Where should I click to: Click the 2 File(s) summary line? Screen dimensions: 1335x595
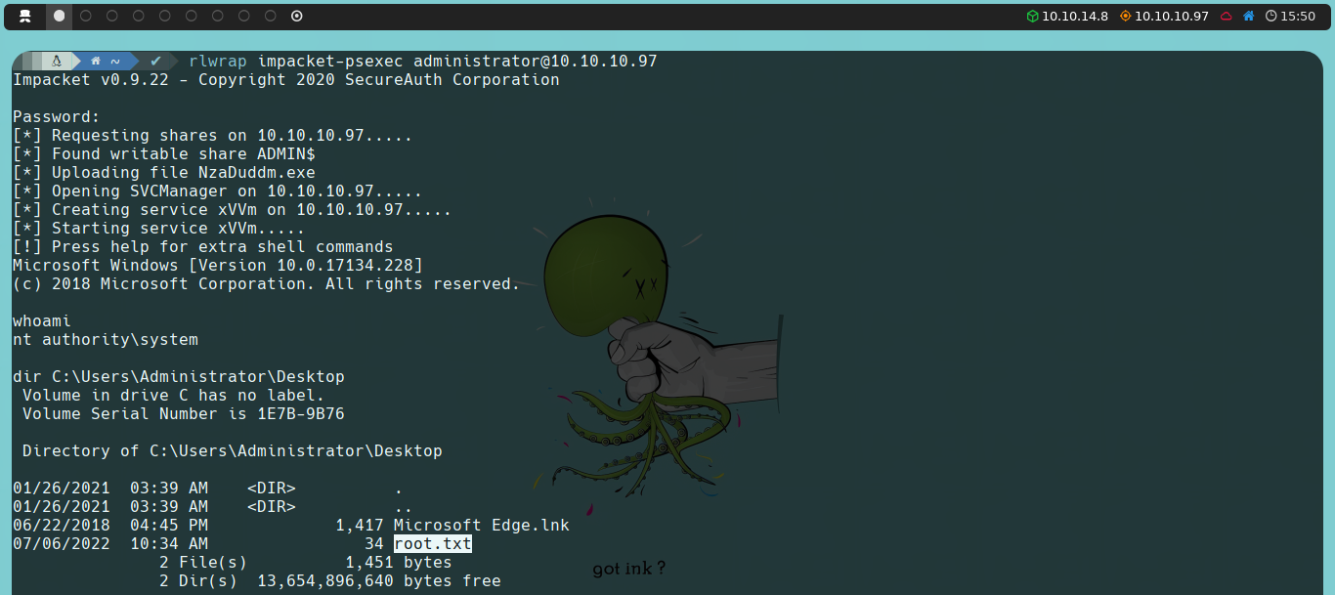[x=306, y=562]
